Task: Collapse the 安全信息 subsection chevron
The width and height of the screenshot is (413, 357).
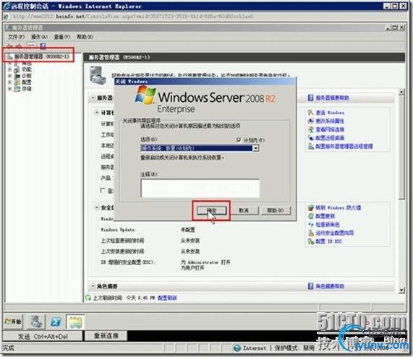Action: click(96, 207)
